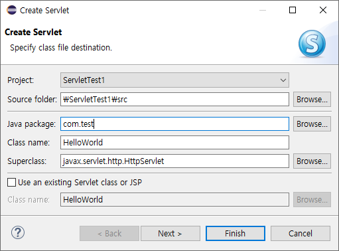Go to the Next wizard page
Viewport: 339px width, 251px height.
(170, 234)
